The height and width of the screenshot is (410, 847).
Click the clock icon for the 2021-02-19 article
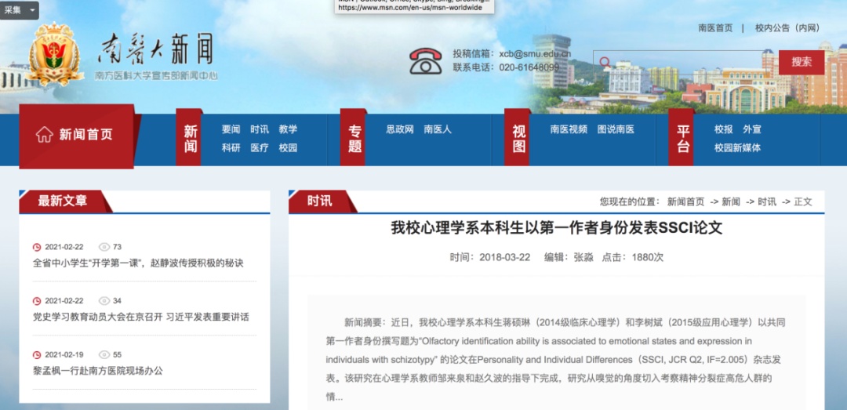37,355
